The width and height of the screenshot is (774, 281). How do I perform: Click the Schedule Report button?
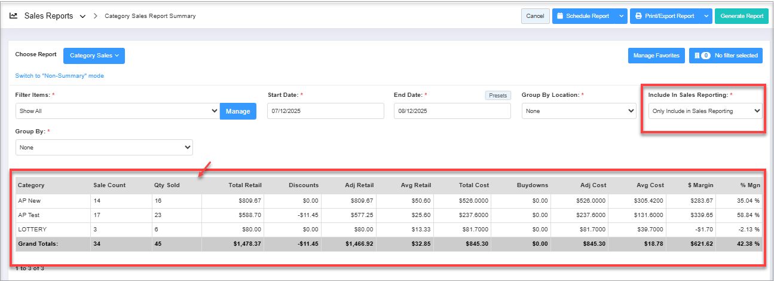coord(583,16)
